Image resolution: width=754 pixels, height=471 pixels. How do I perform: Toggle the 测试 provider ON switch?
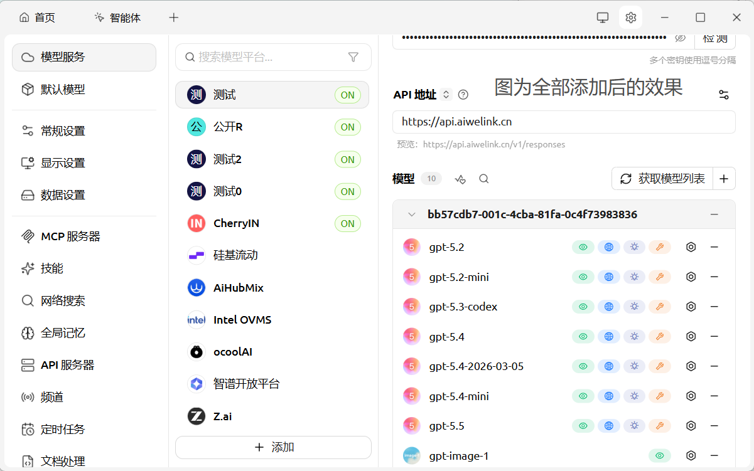tap(347, 95)
